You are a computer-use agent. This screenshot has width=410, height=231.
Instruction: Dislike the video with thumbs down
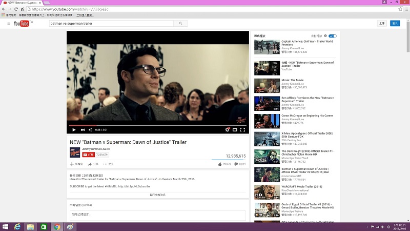tap(236, 164)
